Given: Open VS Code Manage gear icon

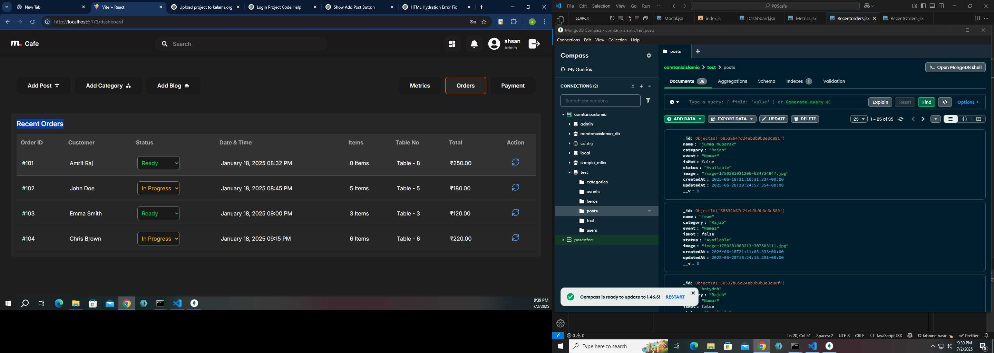Looking at the screenshot, I should coord(561,323).
